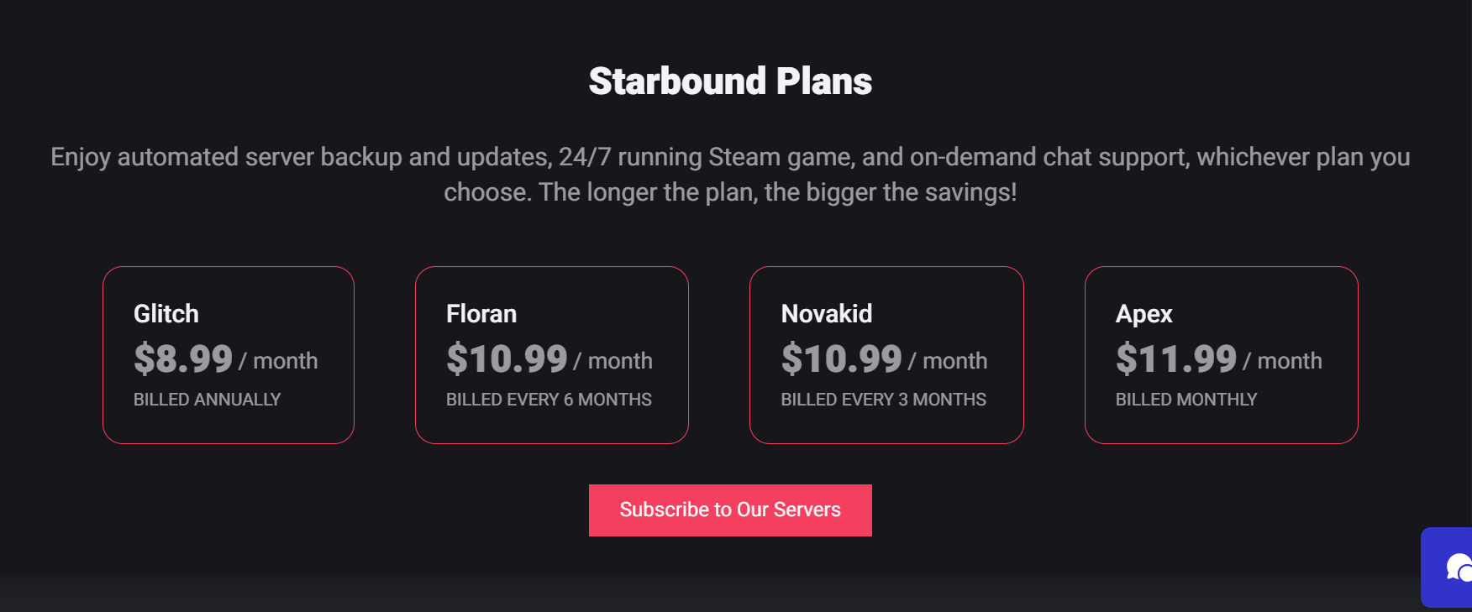Image resolution: width=1472 pixels, height=612 pixels.
Task: Click "/ month" text in Novakid card
Action: pos(949,361)
